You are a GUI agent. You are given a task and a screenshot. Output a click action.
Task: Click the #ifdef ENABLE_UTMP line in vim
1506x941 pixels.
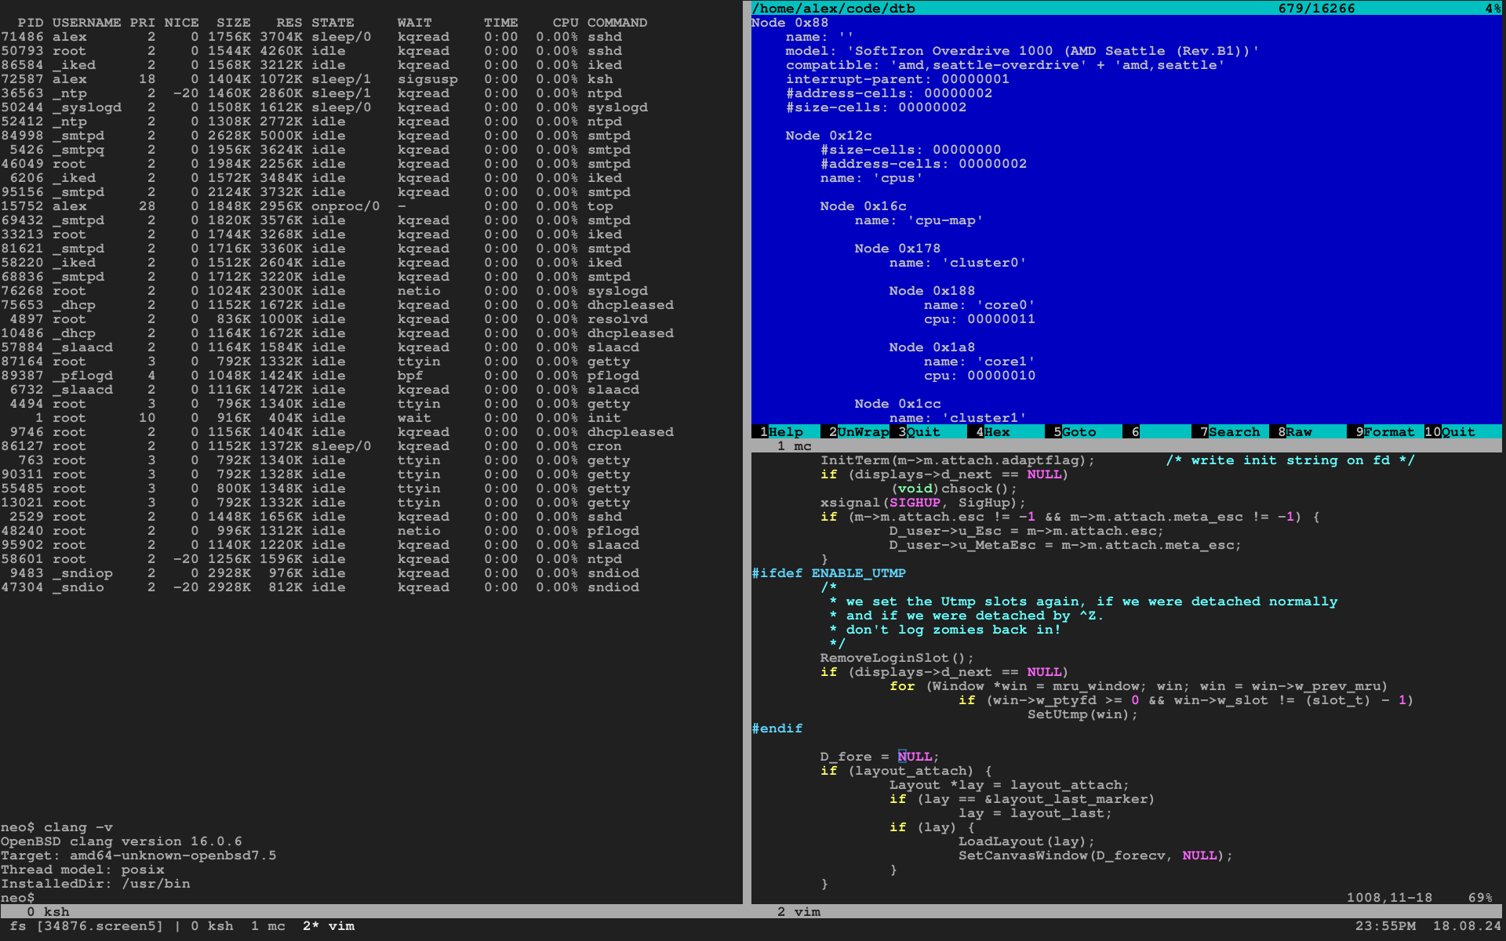tap(828, 573)
